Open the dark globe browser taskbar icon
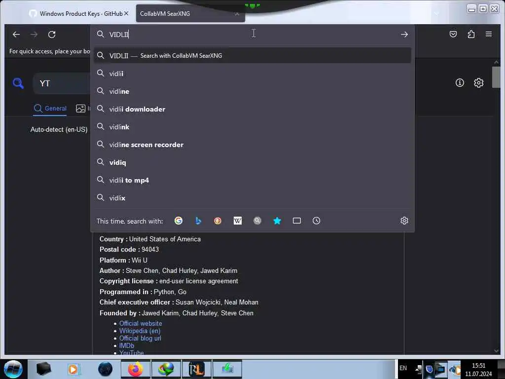This screenshot has height=379, width=505. (x=106, y=369)
